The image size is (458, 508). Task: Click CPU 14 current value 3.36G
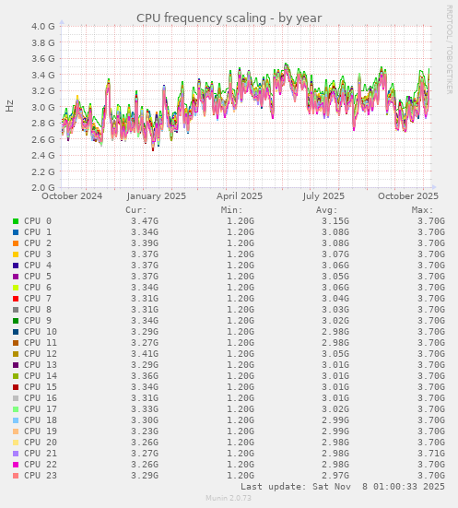coord(145,376)
